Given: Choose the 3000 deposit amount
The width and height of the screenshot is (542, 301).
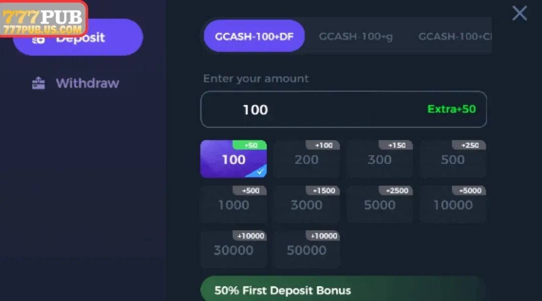Looking at the screenshot, I should point(307,204).
